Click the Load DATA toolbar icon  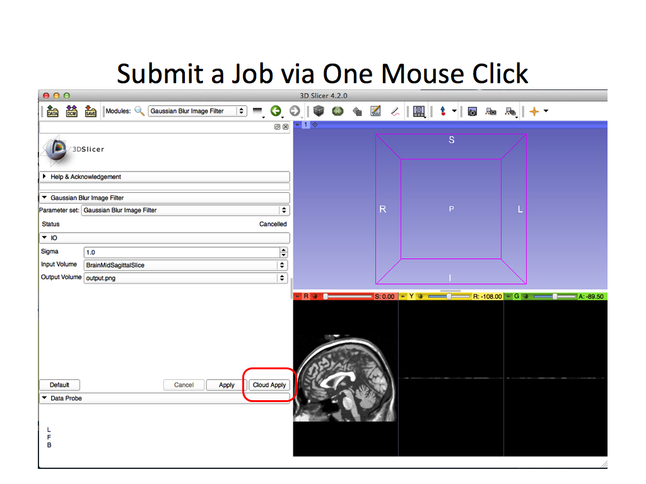coord(53,111)
